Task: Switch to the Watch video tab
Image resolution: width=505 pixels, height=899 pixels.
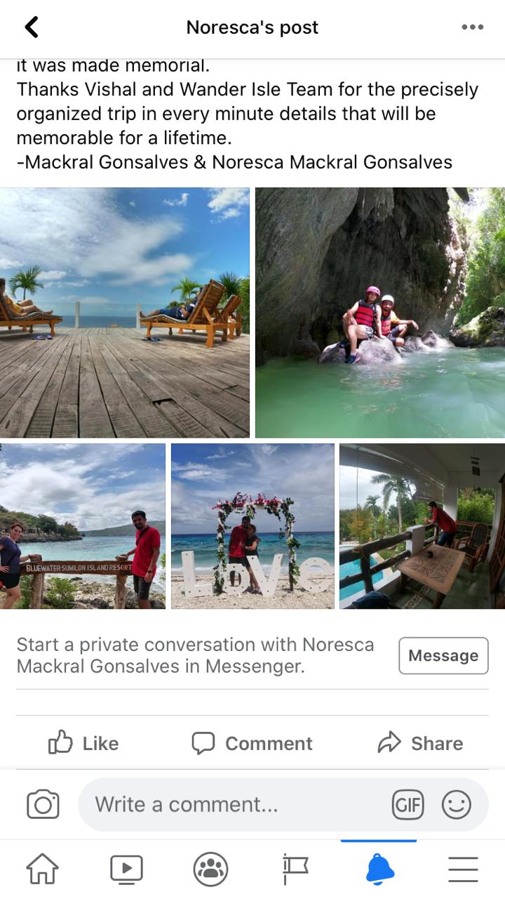Action: [126, 870]
